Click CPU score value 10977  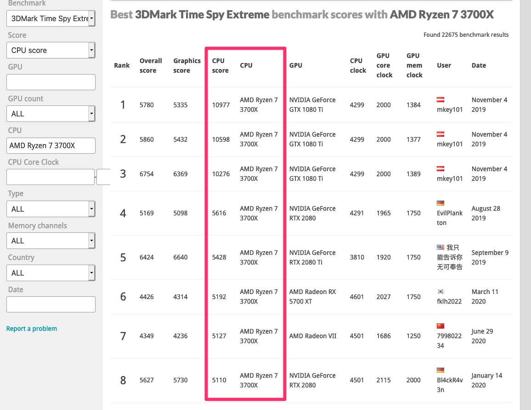221,105
